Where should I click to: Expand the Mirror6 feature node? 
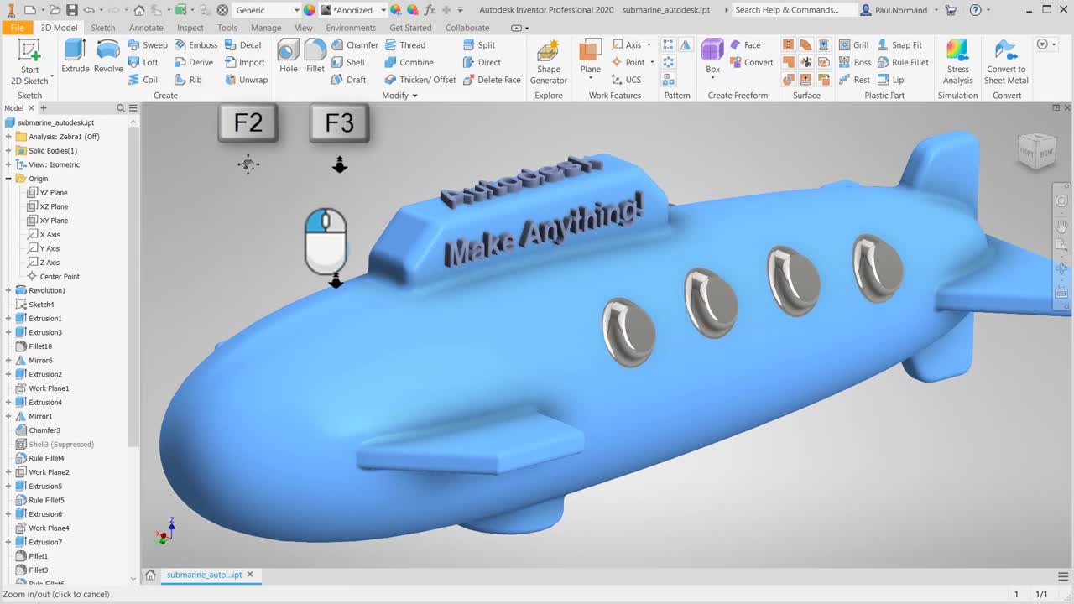(x=8, y=360)
